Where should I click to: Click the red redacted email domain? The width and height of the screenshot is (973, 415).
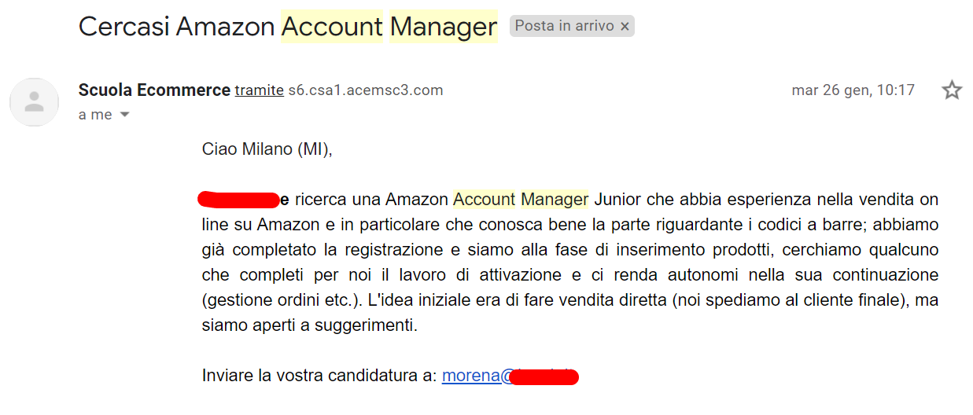(x=544, y=376)
